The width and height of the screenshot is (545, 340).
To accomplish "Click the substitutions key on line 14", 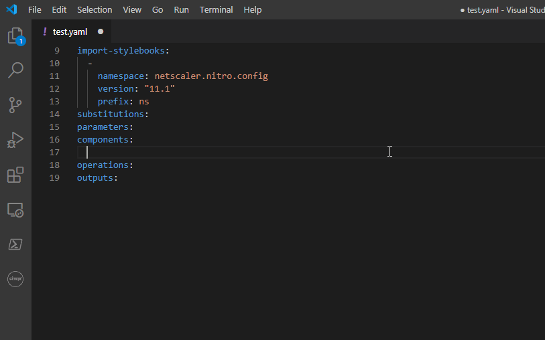I will (111, 114).
